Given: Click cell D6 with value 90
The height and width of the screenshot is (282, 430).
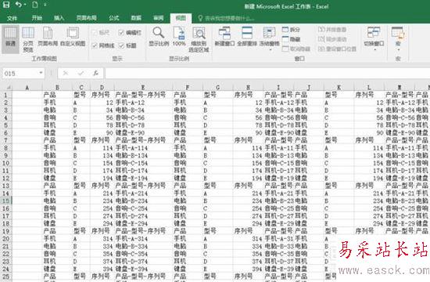Looking at the screenshot, I should click(102, 132).
